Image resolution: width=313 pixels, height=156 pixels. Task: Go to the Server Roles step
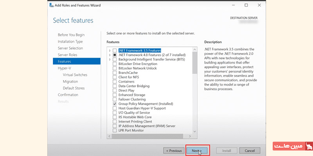point(67,55)
